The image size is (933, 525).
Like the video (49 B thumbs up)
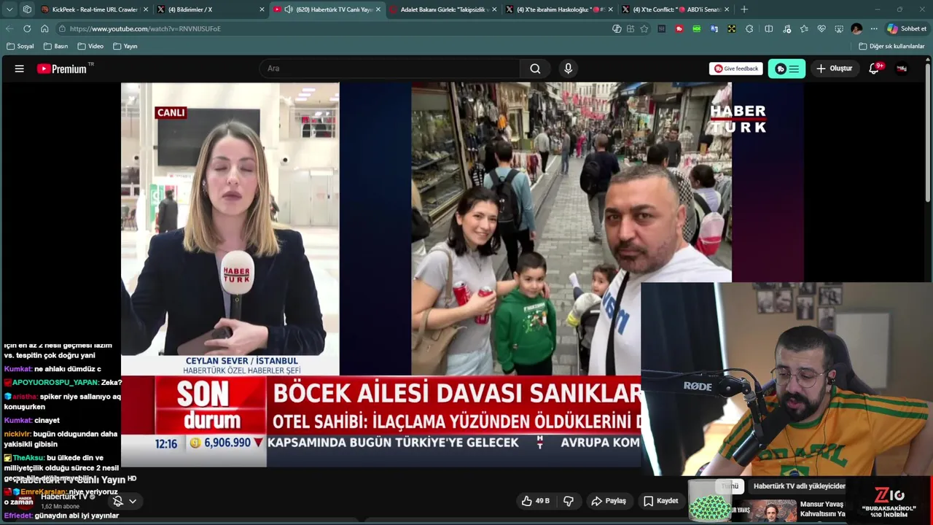[x=536, y=501]
